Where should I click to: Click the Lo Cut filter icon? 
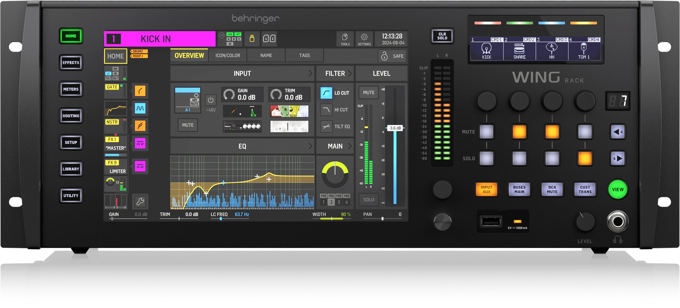coord(326,93)
